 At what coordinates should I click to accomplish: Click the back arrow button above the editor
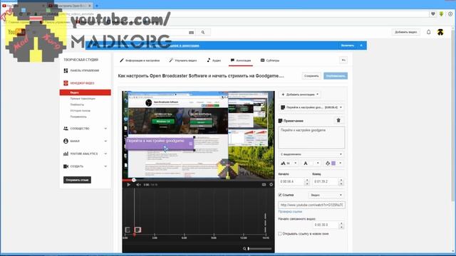click(343, 60)
